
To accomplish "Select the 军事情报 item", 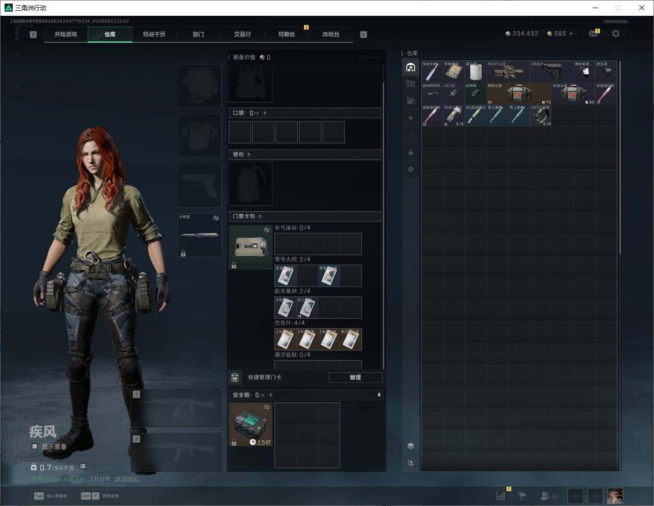I will point(454,72).
